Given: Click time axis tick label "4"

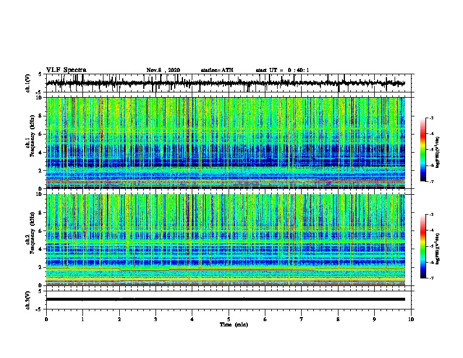Looking at the screenshot, I should (x=192, y=319).
